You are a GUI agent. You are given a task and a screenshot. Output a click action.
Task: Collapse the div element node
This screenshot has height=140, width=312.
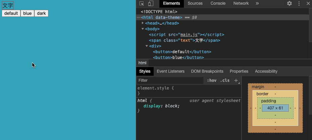[147, 46]
